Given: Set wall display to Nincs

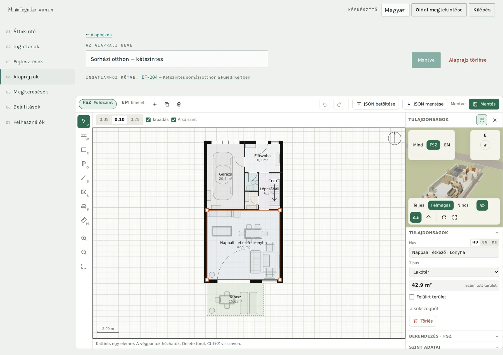Looking at the screenshot, I should coord(463,205).
